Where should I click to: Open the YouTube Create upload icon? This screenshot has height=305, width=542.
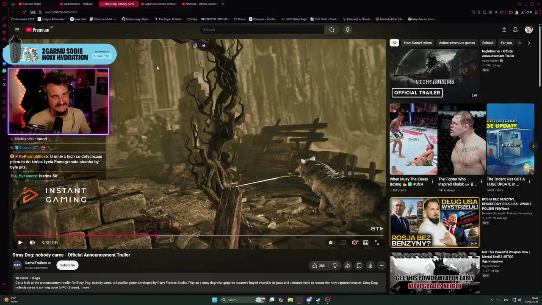pos(504,30)
